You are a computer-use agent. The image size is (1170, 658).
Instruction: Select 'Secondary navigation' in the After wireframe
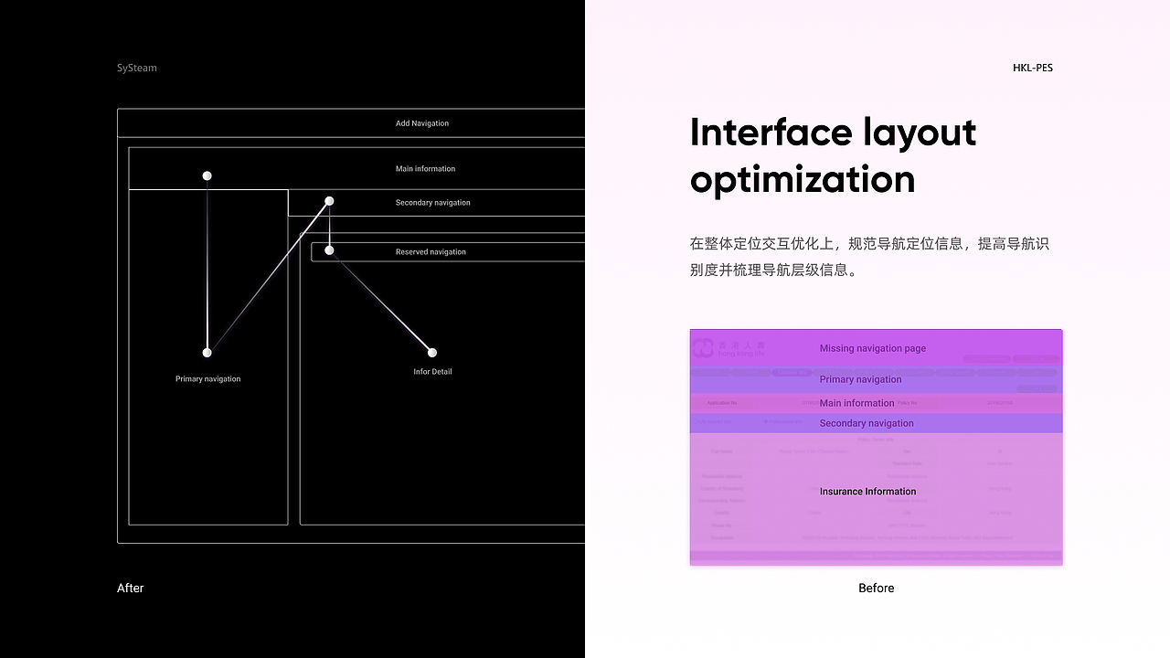tap(436, 203)
